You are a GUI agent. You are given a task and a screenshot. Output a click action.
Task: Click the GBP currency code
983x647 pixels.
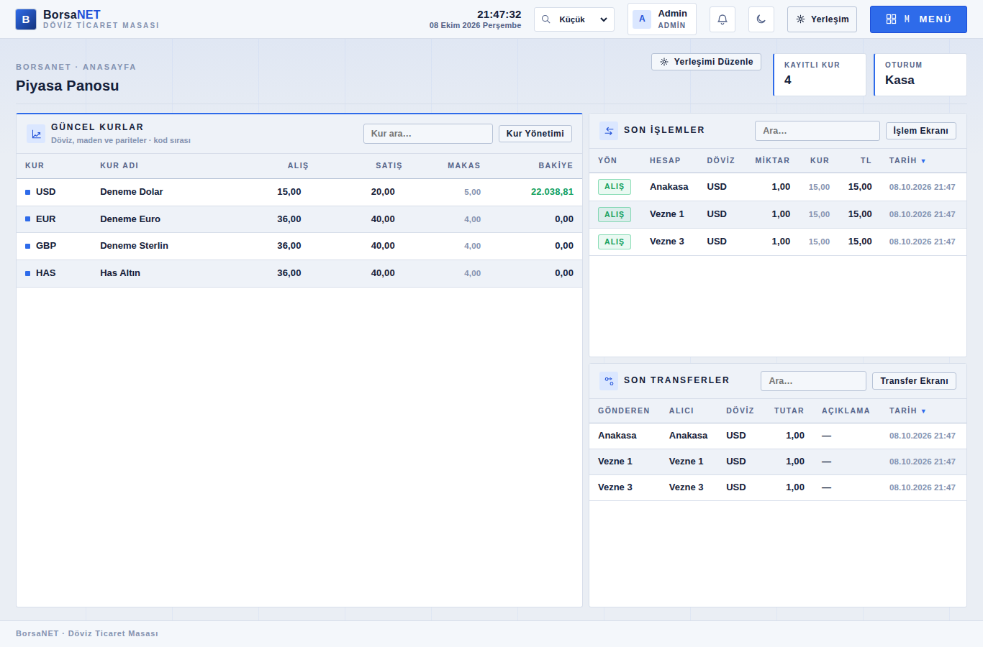(x=46, y=246)
